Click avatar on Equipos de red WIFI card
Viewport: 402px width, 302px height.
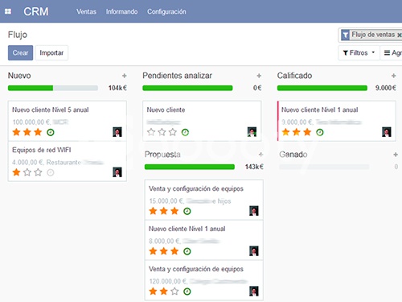(x=117, y=172)
